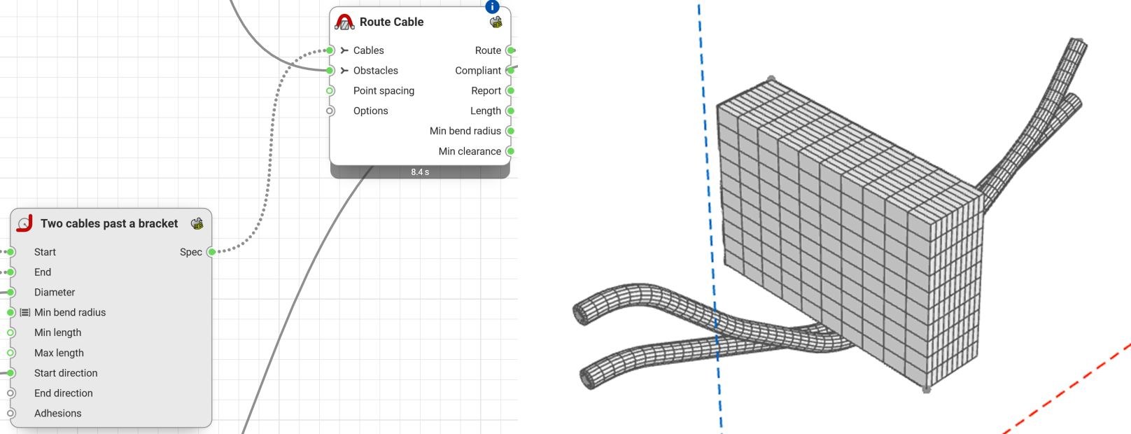
Task: Select the Cables input port
Action: click(x=330, y=50)
